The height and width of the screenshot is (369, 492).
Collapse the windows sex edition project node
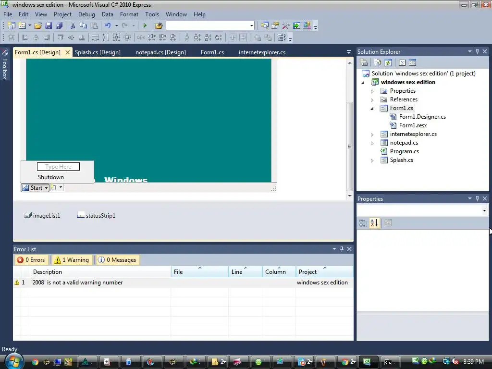pos(363,83)
